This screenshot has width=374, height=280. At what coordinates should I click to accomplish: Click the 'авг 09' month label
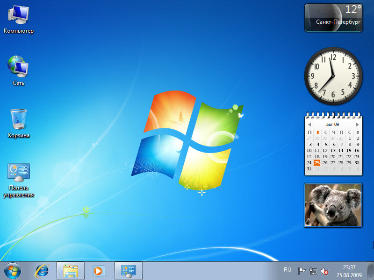[x=332, y=125]
